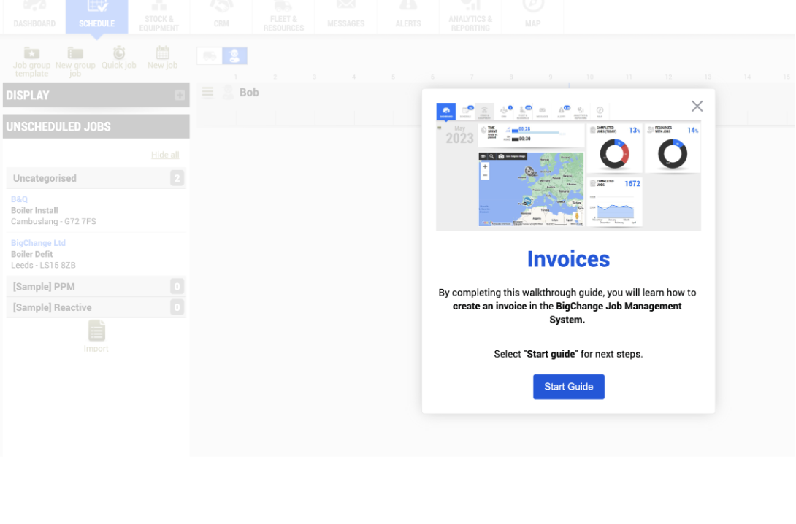Click the Invoices heading in popup
Viewport: 796px width, 524px height.
(568, 259)
